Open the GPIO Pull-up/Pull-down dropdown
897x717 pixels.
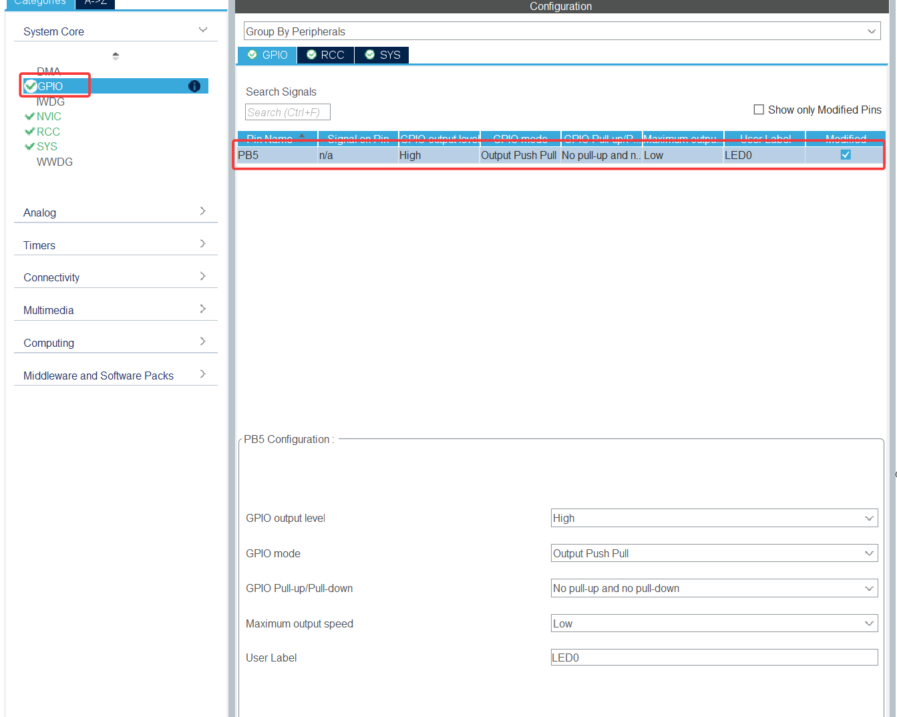pyautogui.click(x=714, y=588)
